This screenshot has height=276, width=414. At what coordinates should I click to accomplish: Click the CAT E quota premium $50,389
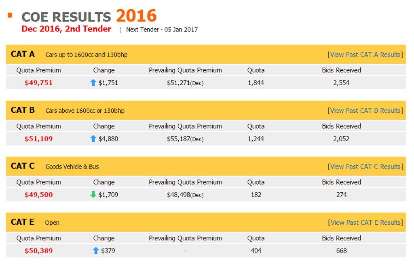point(38,251)
